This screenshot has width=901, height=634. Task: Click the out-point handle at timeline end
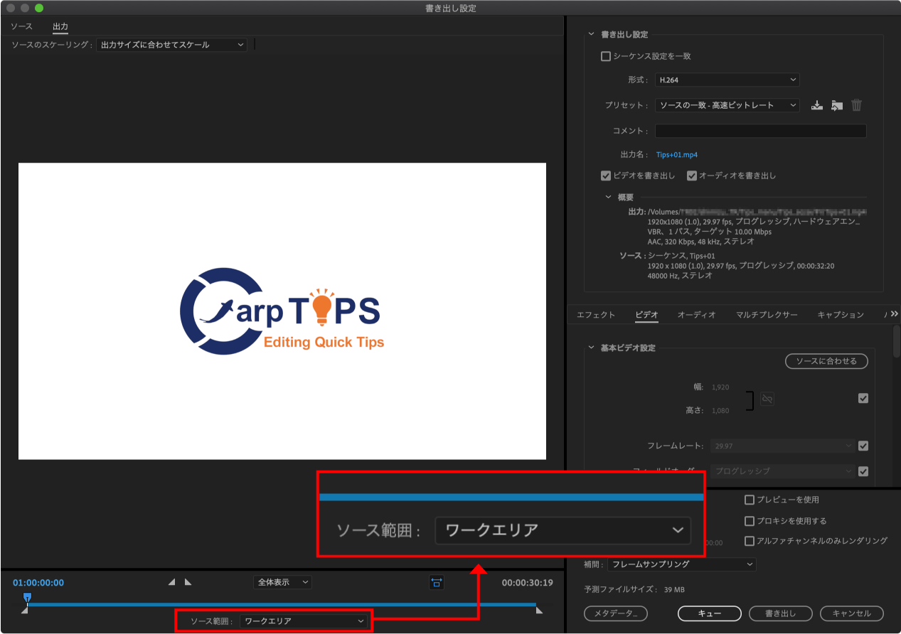[x=538, y=610]
